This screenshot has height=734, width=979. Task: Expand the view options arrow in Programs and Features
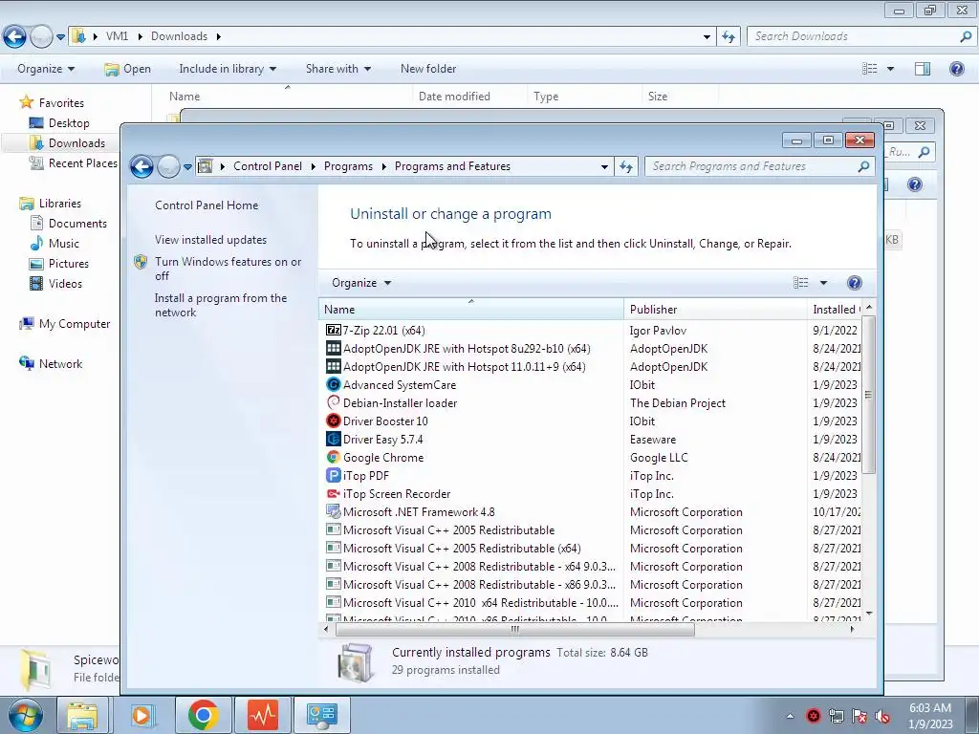click(x=823, y=283)
